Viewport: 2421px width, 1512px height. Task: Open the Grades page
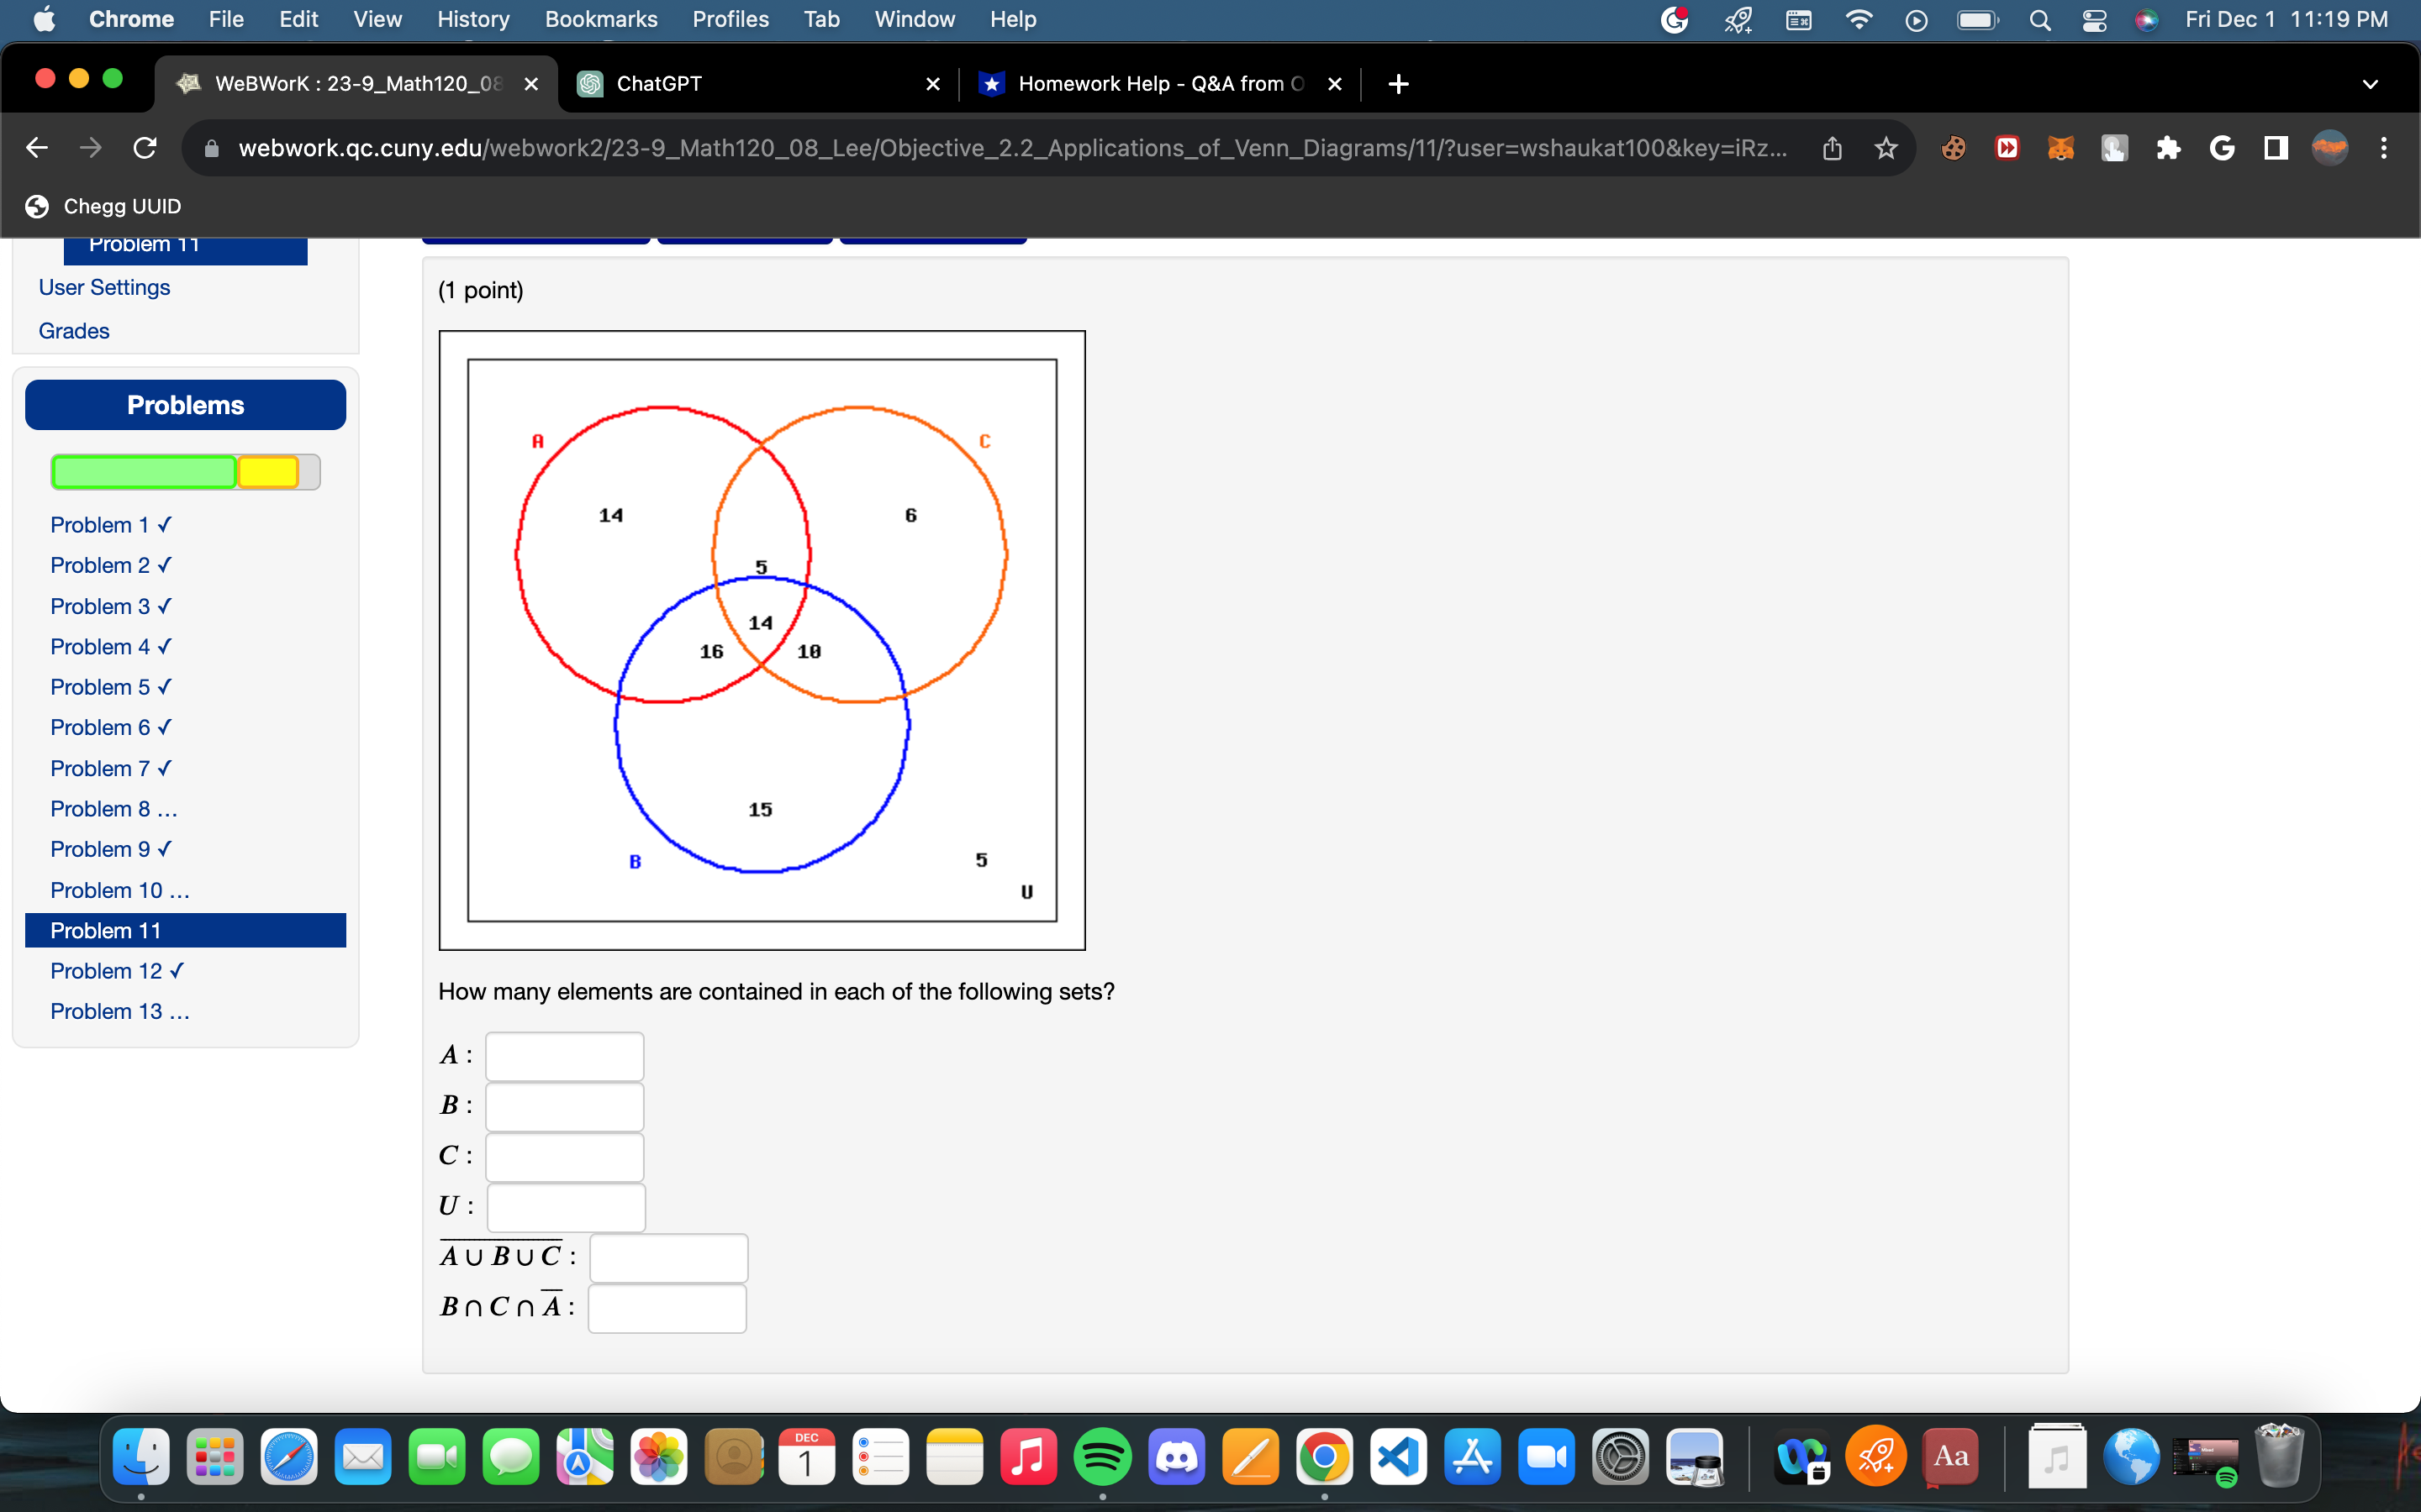click(x=73, y=330)
